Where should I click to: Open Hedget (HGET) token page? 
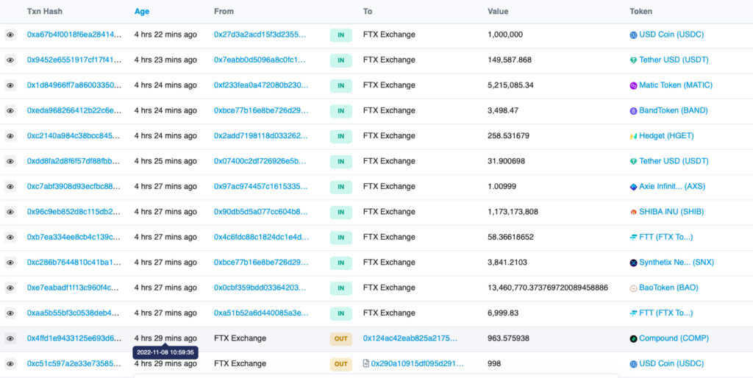point(665,136)
